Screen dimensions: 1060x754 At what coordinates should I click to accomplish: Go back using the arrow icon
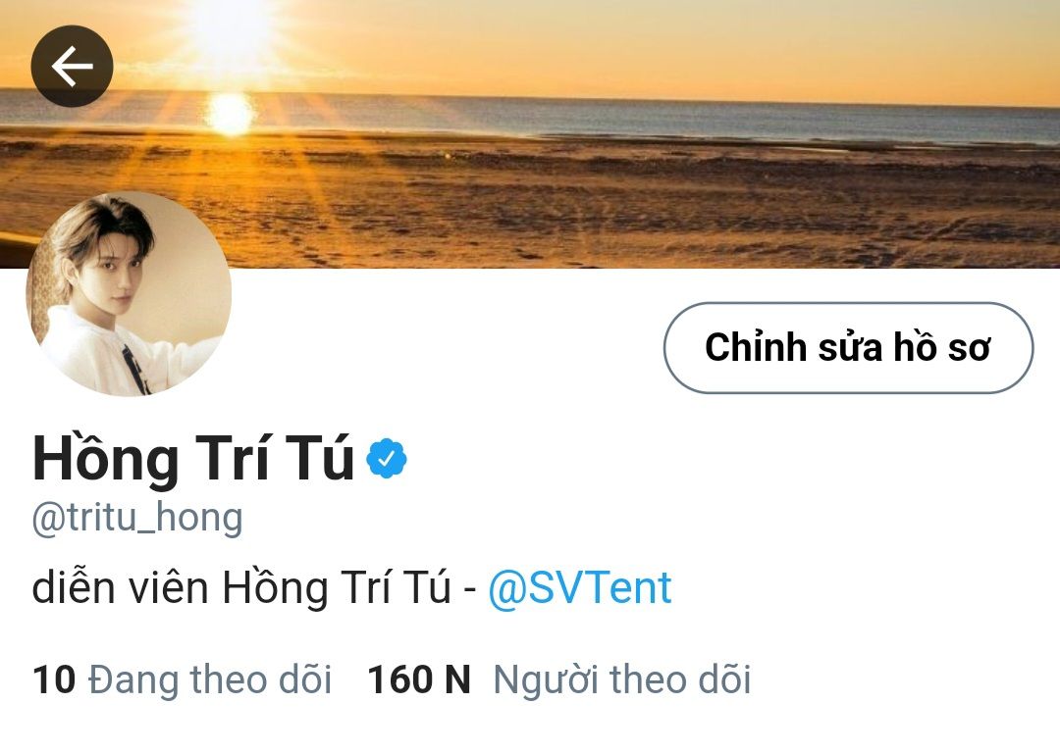[x=72, y=67]
